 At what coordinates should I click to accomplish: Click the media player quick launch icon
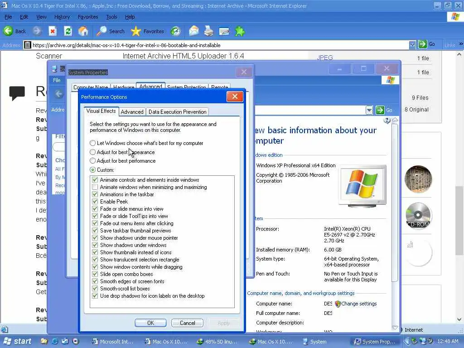(x=76, y=341)
